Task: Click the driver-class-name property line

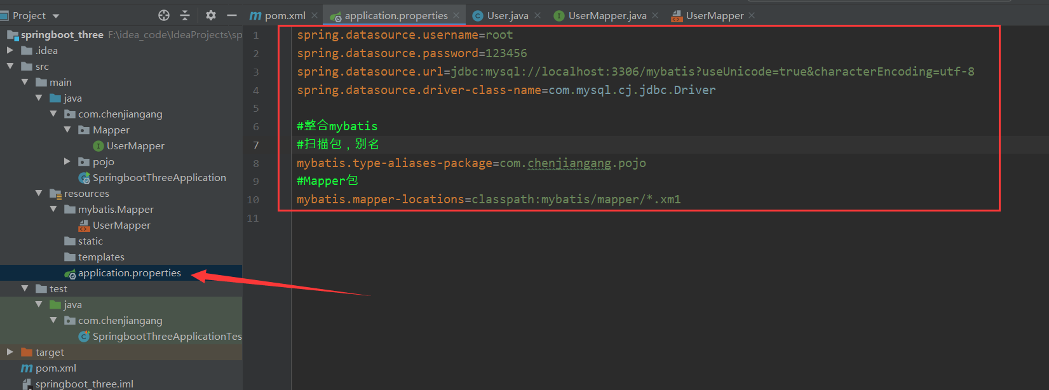Action: (x=506, y=90)
